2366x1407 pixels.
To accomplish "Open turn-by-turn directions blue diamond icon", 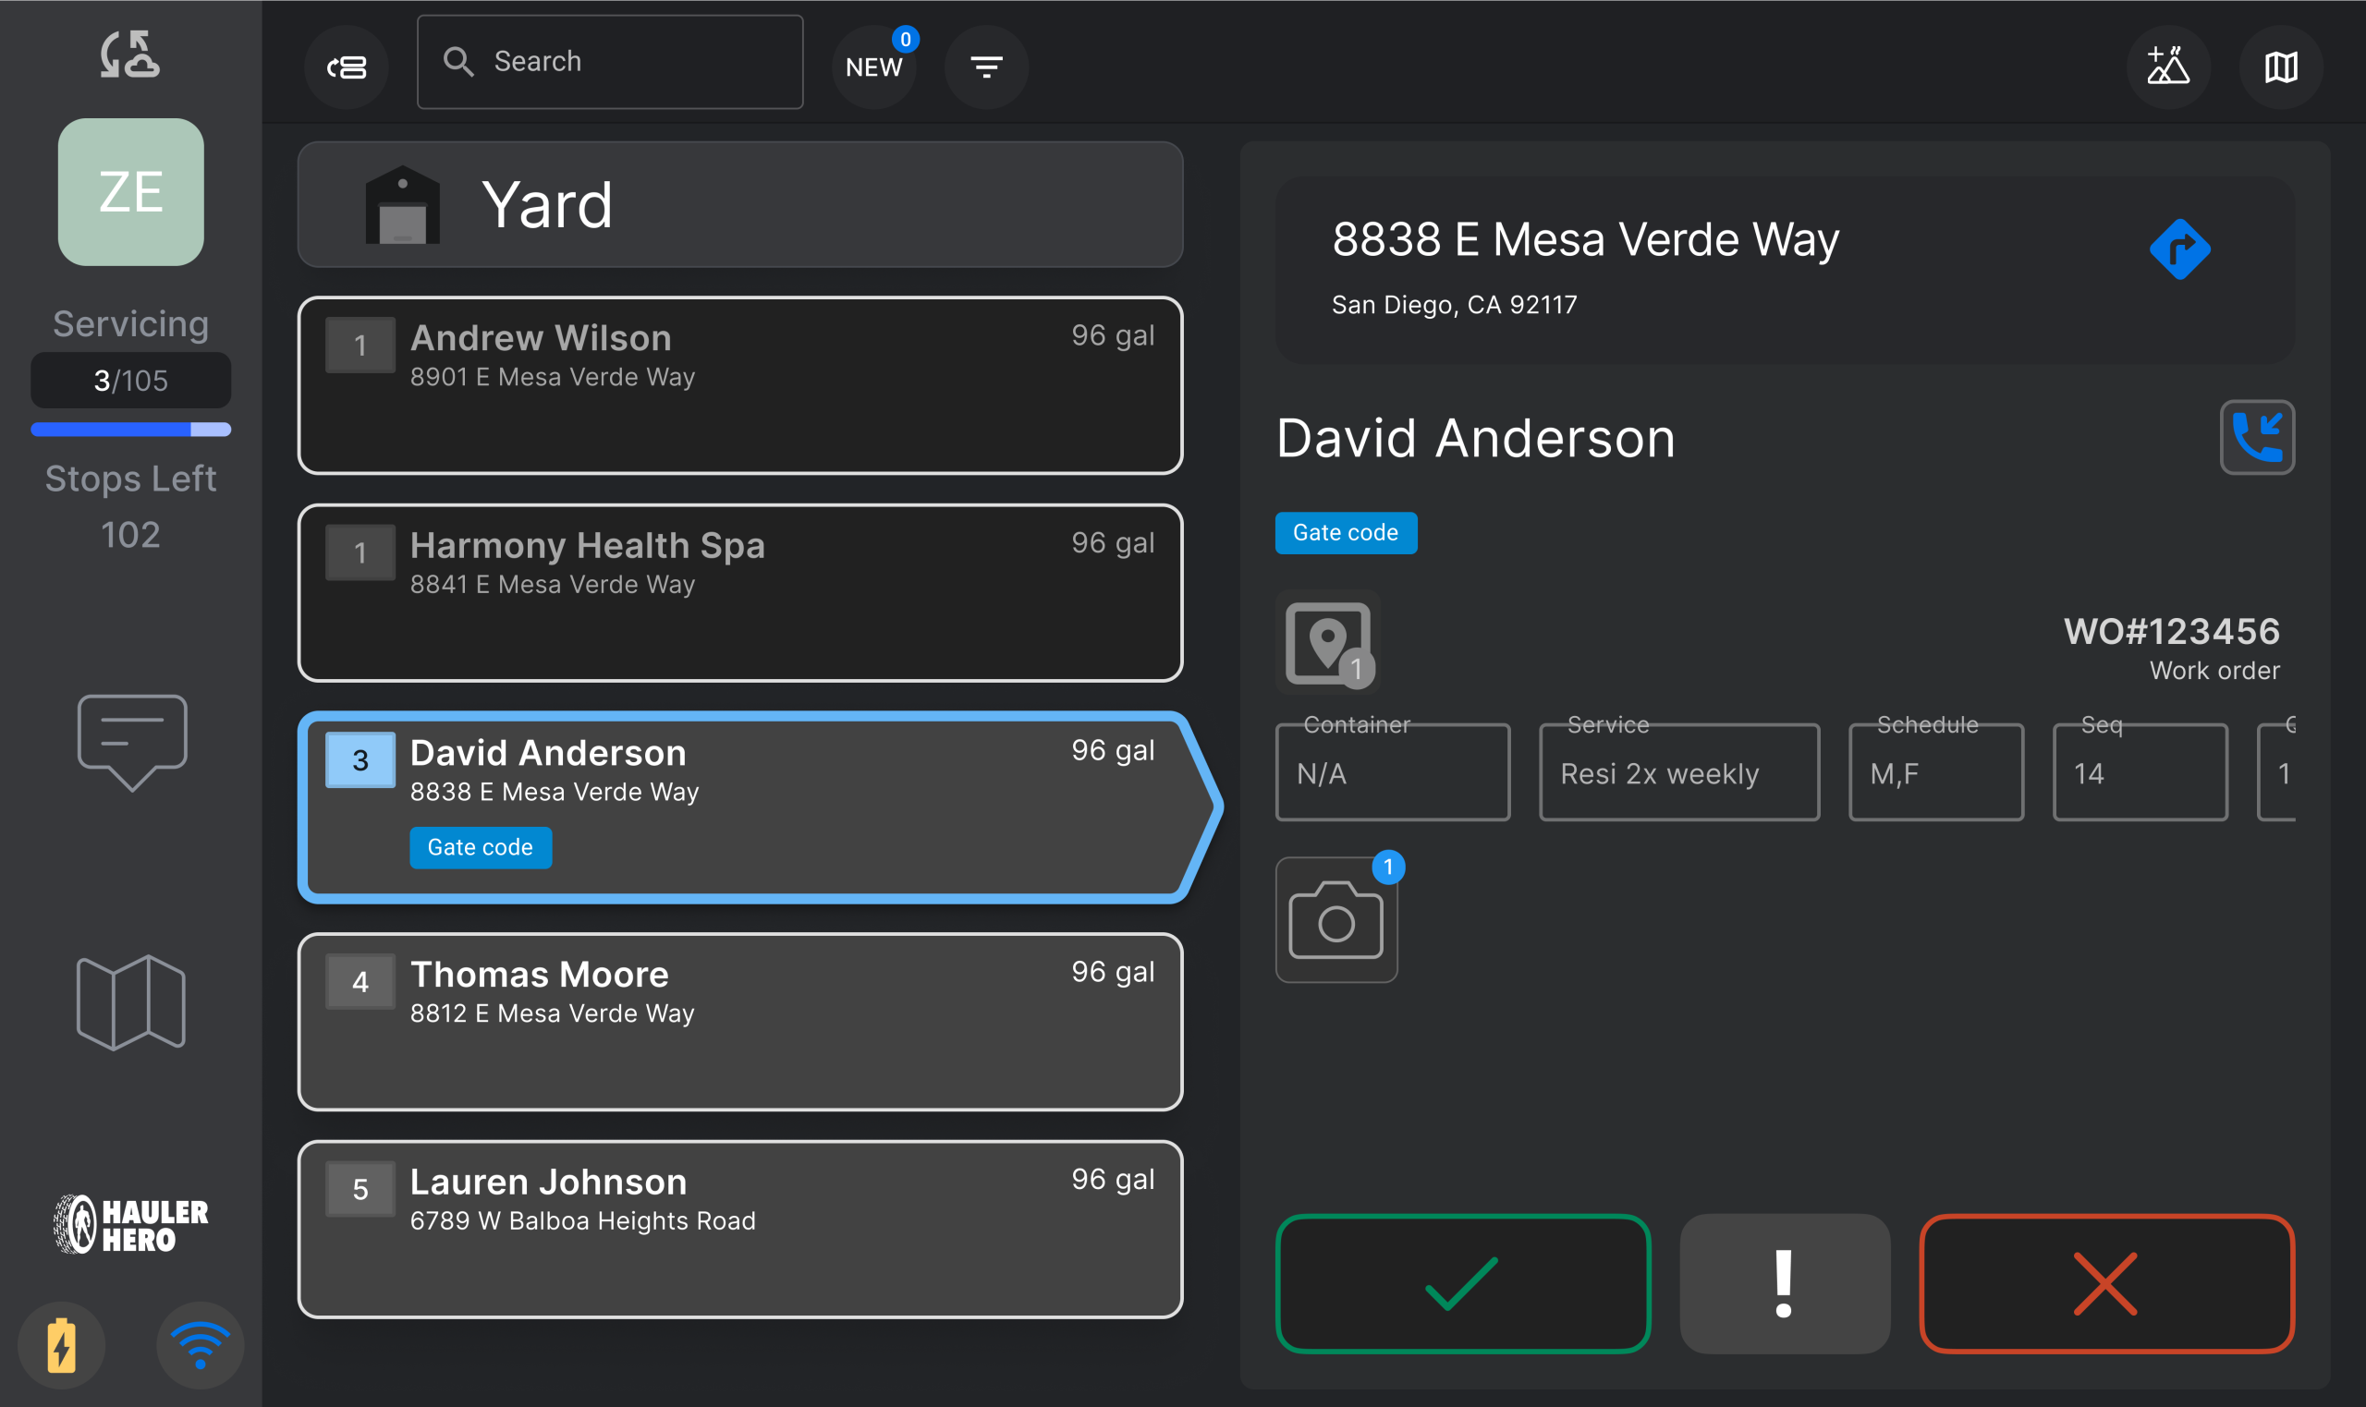I will [x=2179, y=249].
